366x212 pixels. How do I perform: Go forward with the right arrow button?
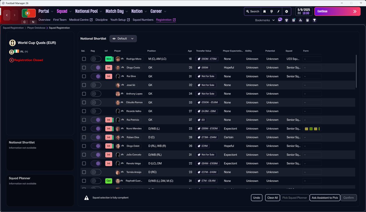[15, 15]
